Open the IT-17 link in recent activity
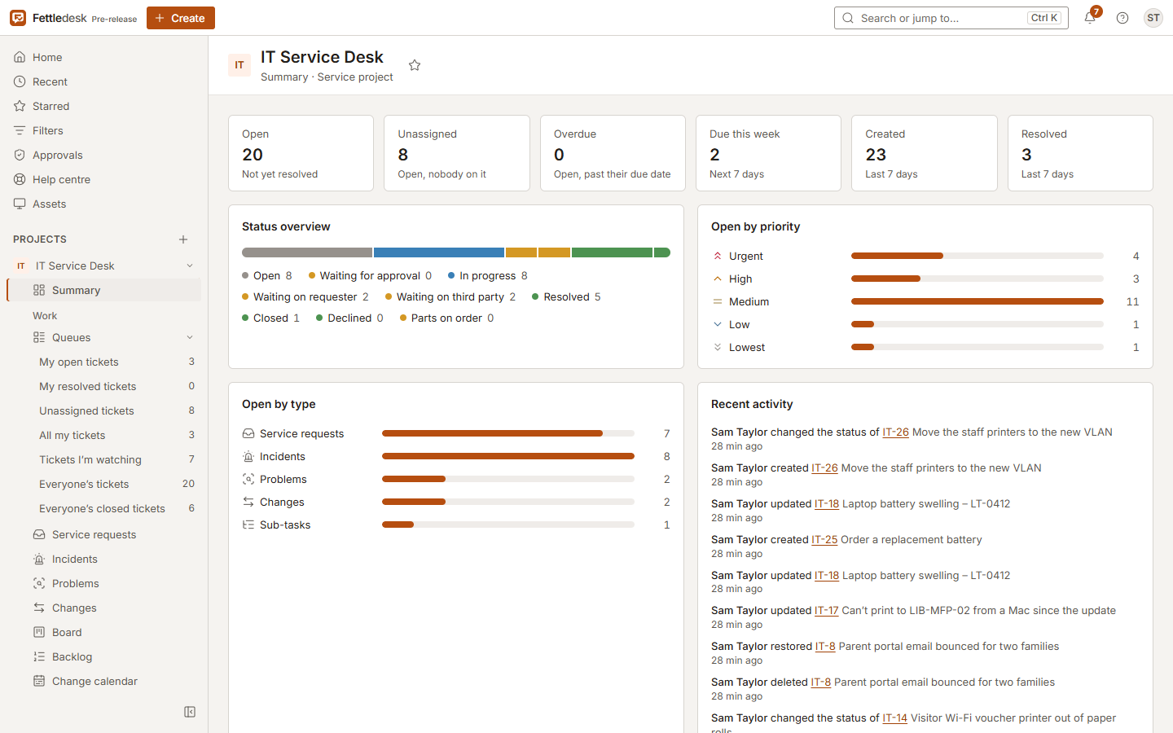1173x733 pixels. (x=826, y=611)
